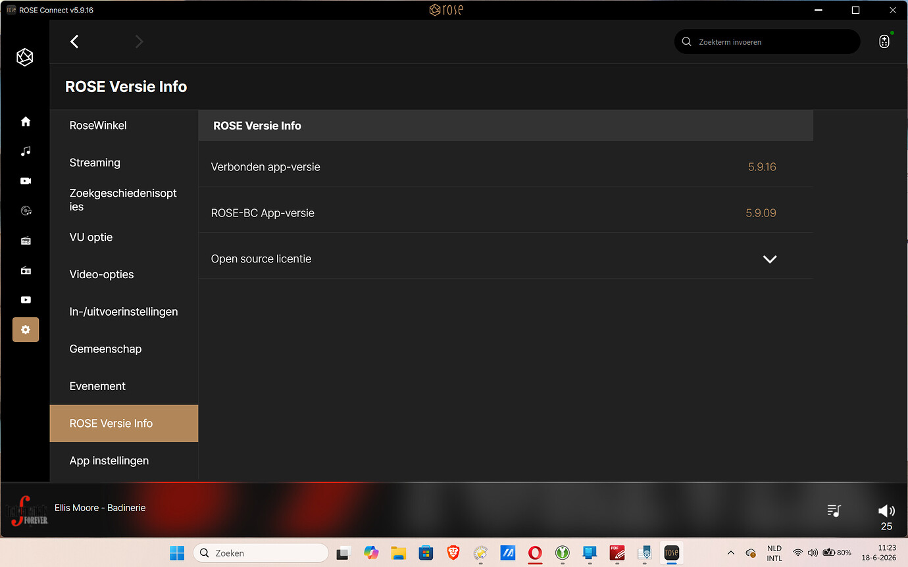Open the Video camera section icon

coord(26,181)
